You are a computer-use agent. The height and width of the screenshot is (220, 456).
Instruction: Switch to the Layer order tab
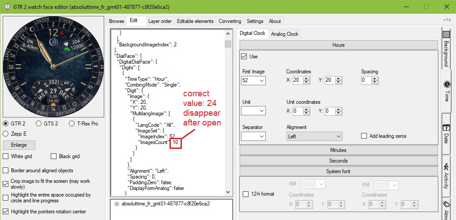pyautogui.click(x=160, y=21)
